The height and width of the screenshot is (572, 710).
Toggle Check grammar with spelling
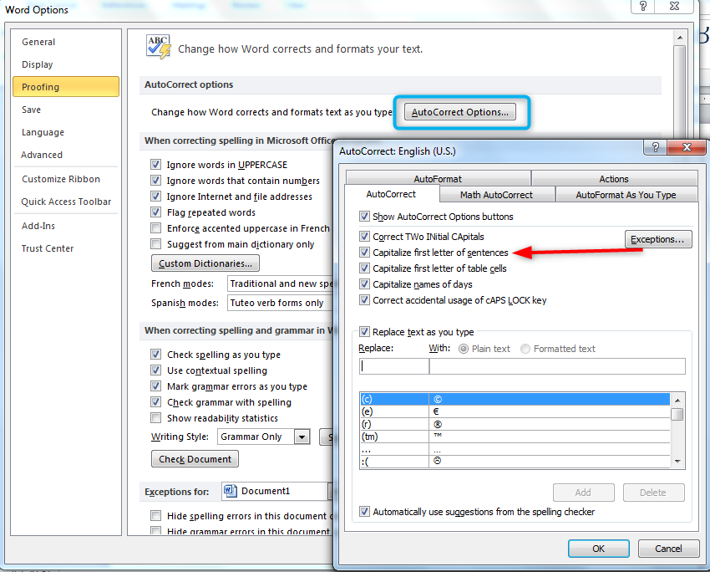(155, 401)
